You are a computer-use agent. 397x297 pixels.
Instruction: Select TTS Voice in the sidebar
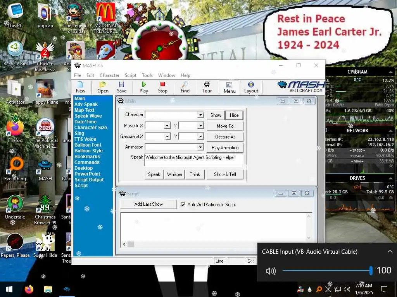pos(85,139)
